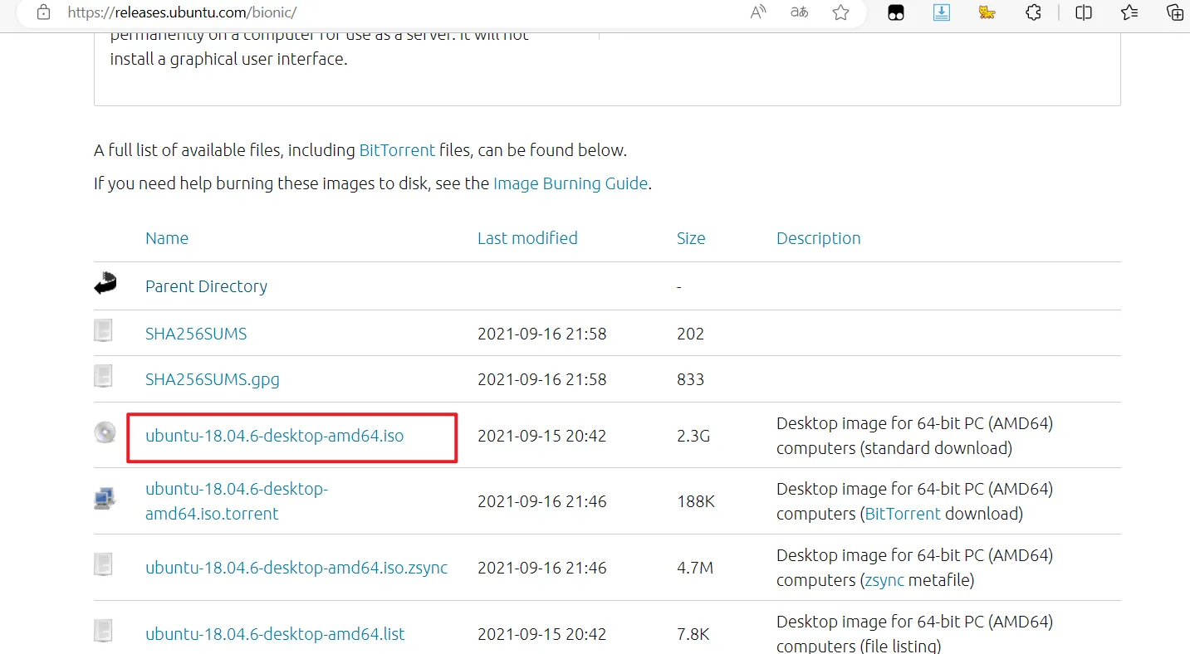
Task: Sort listing by the Name column
Action: point(167,238)
